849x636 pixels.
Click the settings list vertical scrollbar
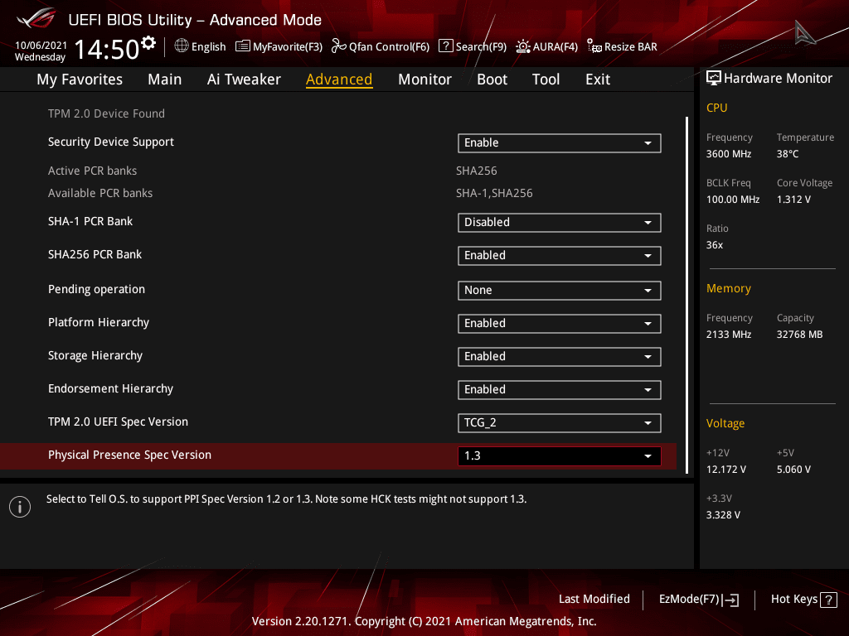pyautogui.click(x=687, y=295)
